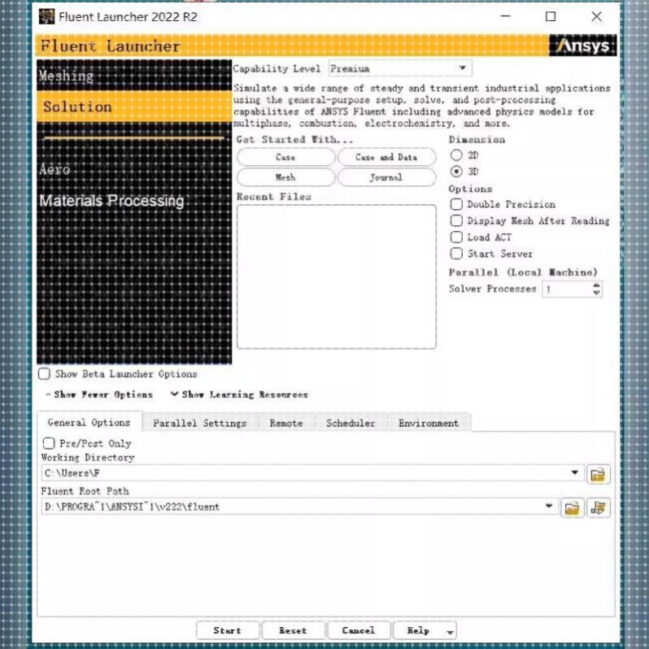The width and height of the screenshot is (649, 649).
Task: Click the reset Fluent Root Path icon
Action: click(599, 507)
